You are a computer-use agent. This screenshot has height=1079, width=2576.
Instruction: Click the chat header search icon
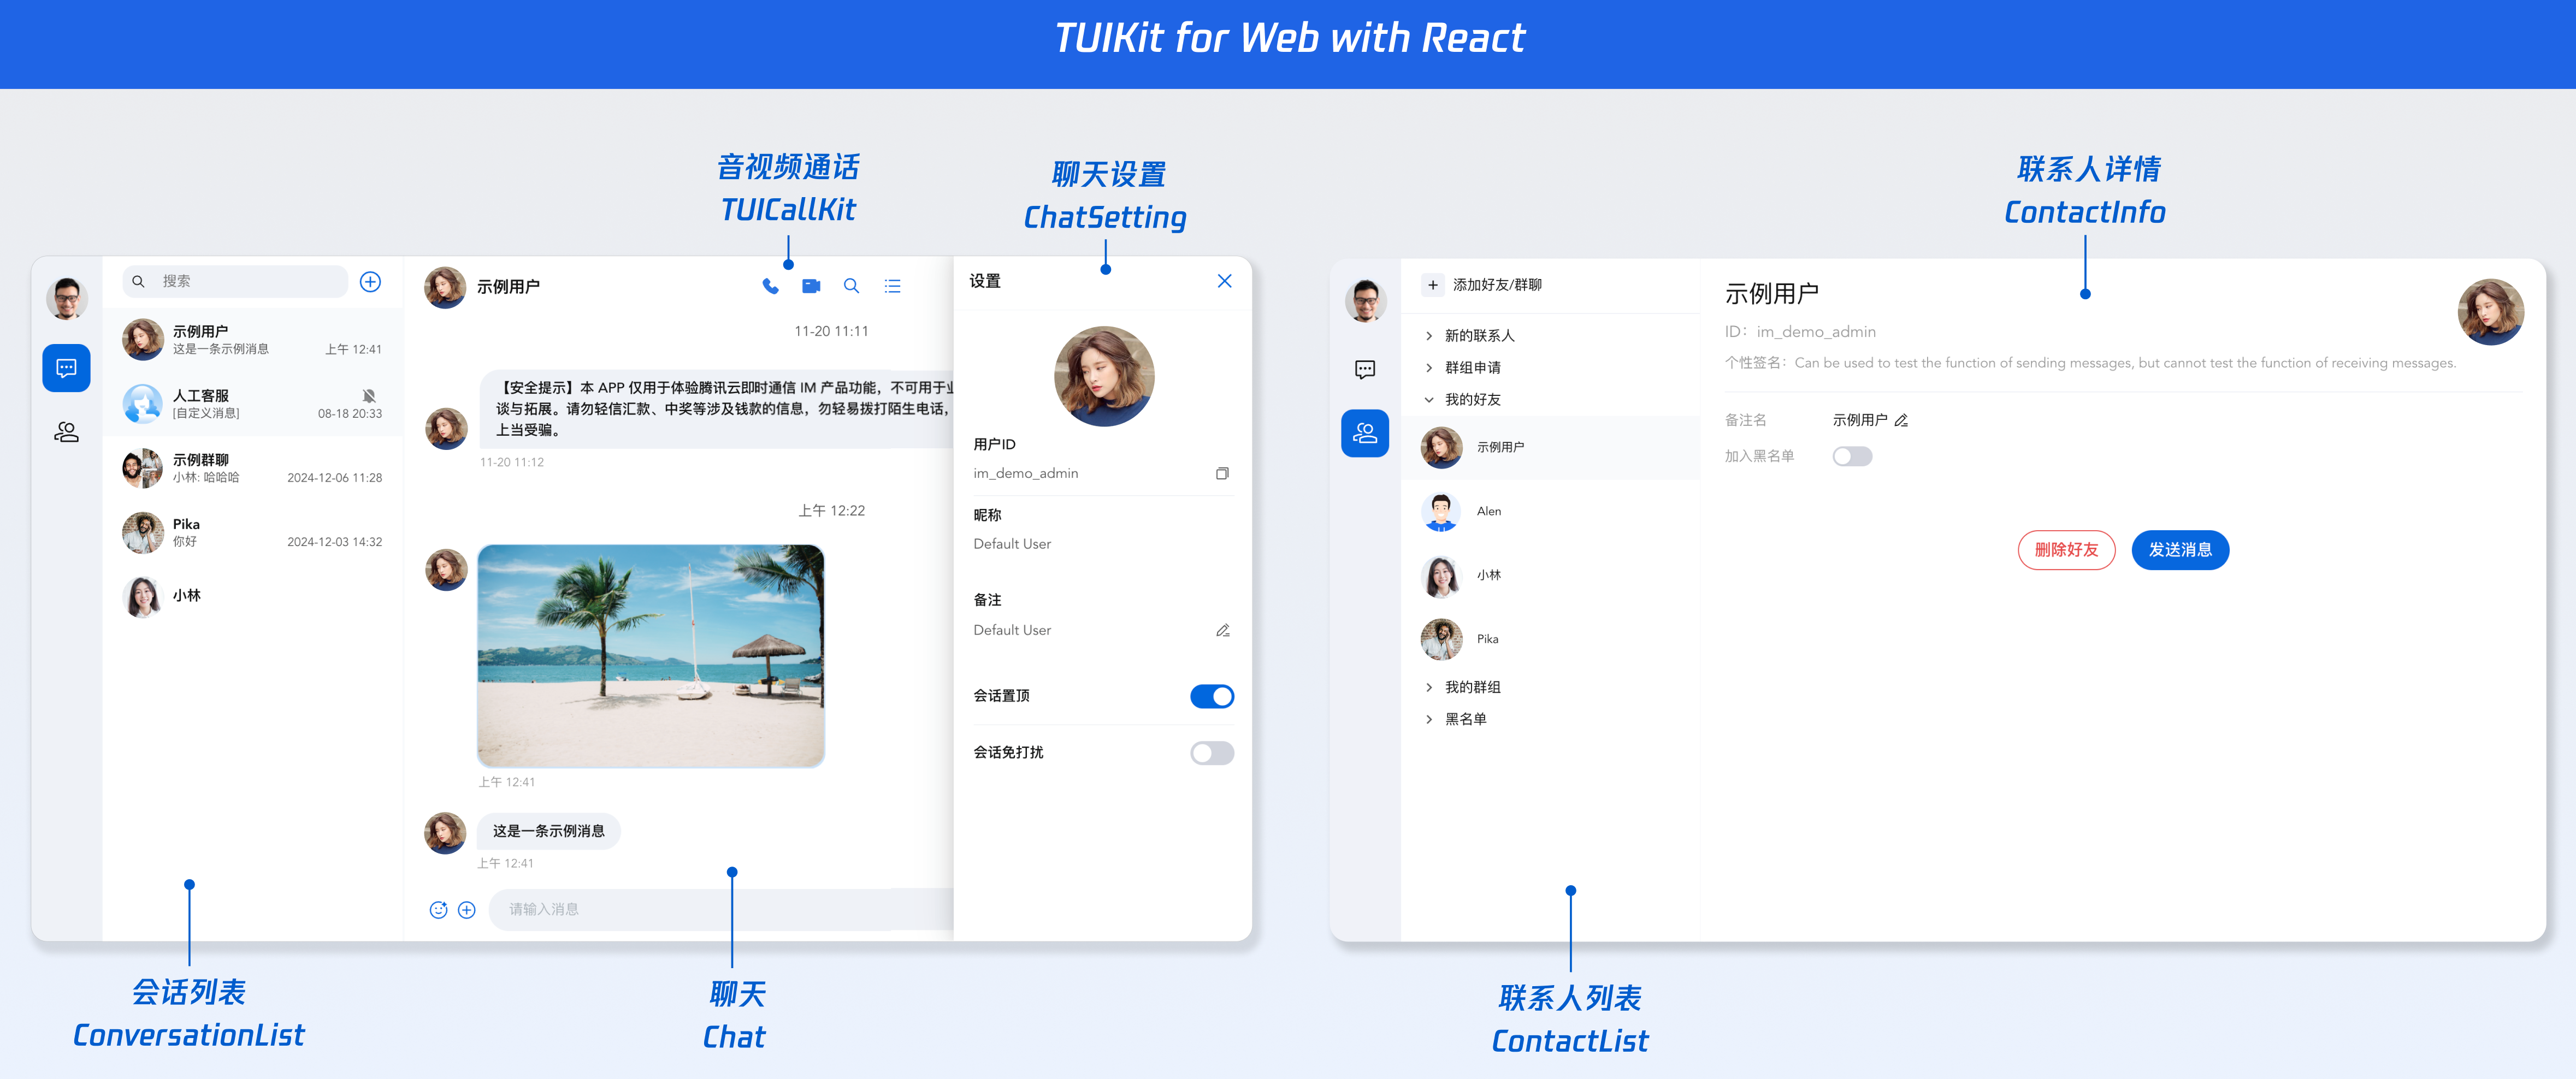pos(851,286)
